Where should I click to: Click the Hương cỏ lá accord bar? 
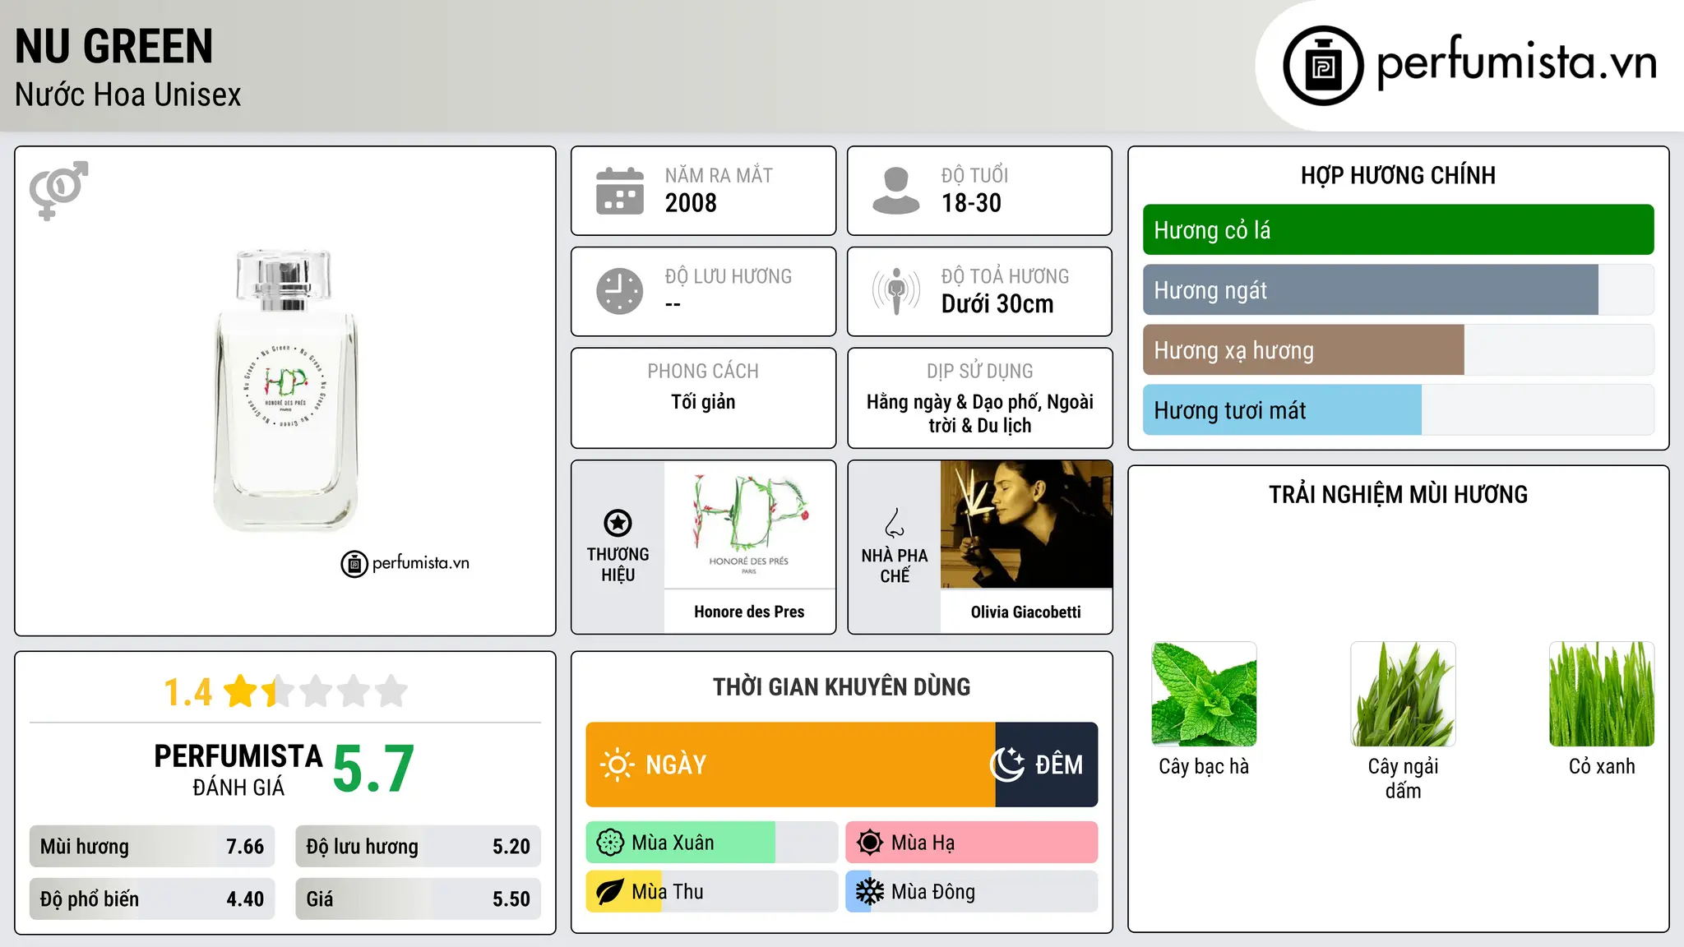coord(1398,230)
